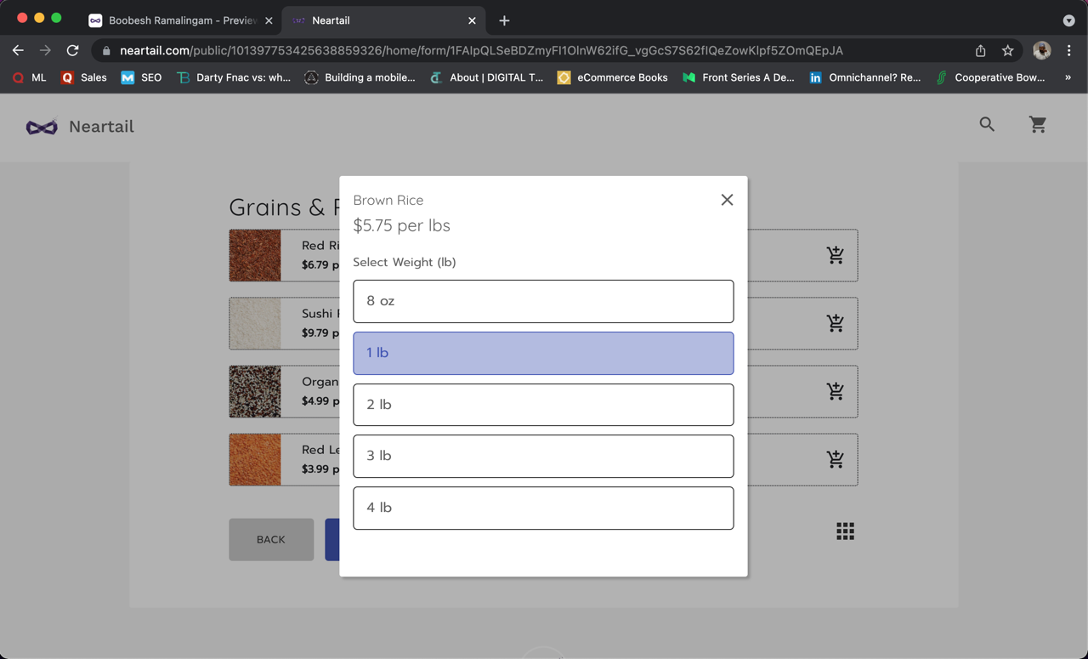1088x659 pixels.
Task: Click the grid view icon near bottom right
Action: coord(845,531)
